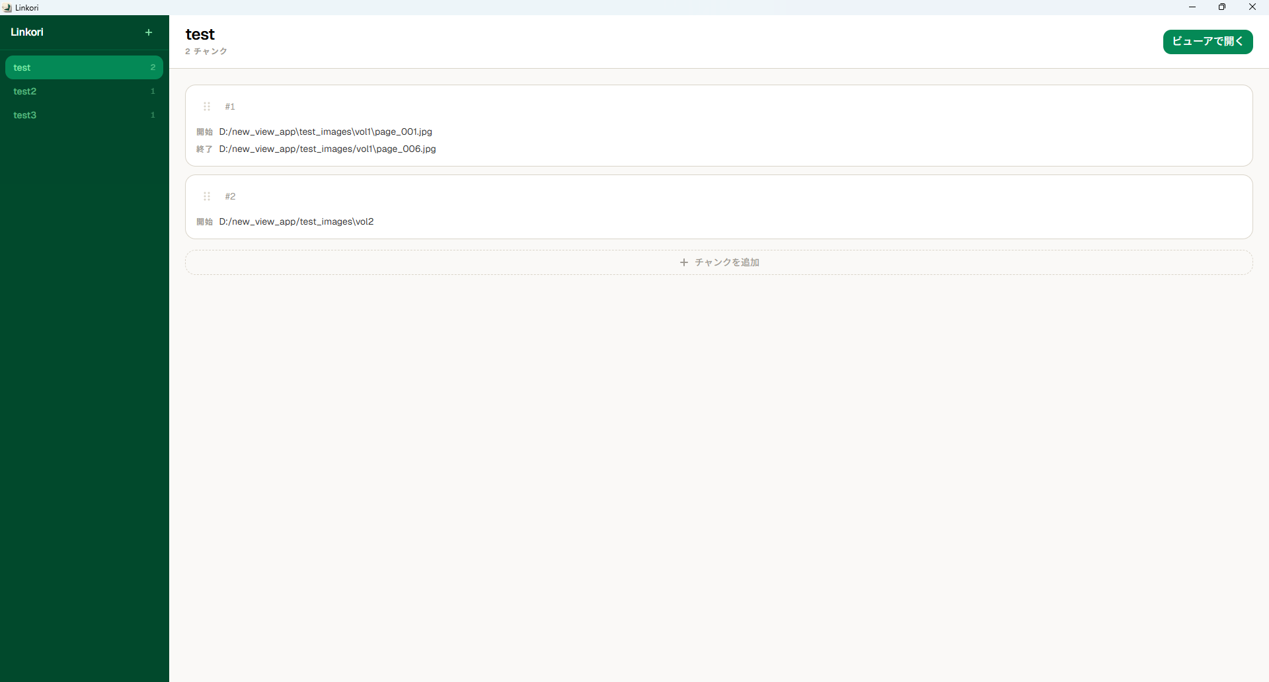This screenshot has width=1269, height=682.
Task: Select the test list in sidebar
Action: [x=84, y=67]
